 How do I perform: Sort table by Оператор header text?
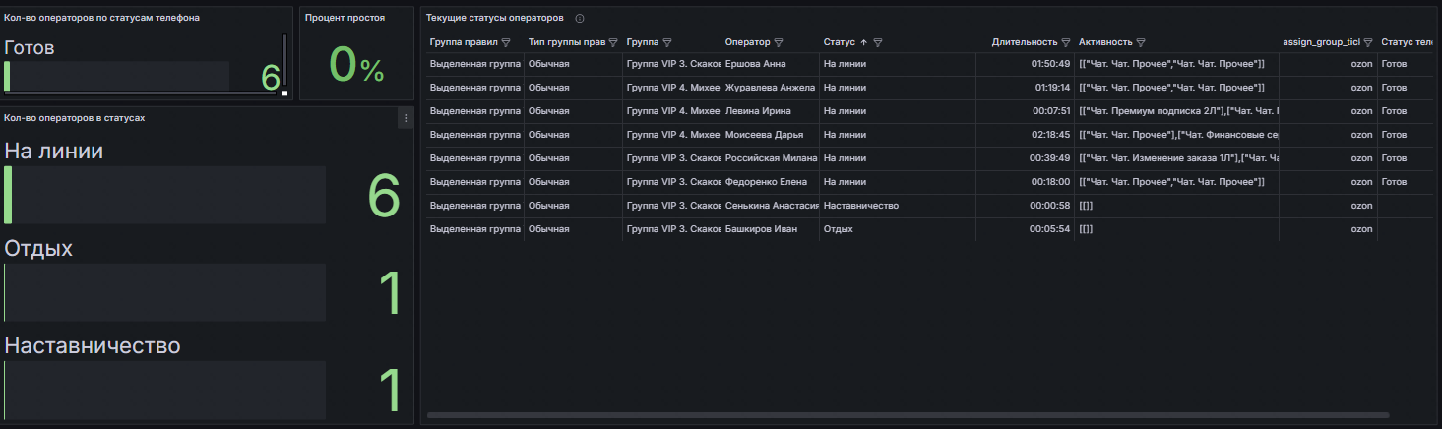[x=747, y=43]
